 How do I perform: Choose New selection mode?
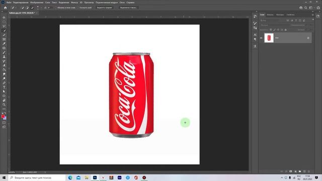pyautogui.click(x=23, y=8)
